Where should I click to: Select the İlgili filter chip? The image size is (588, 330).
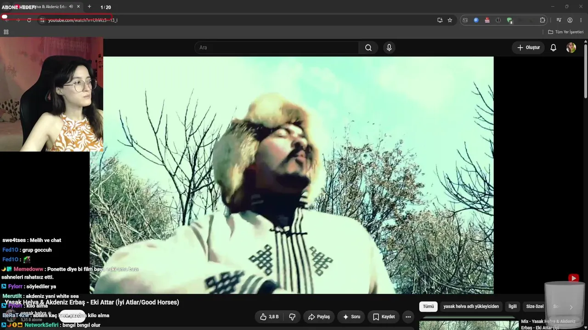(512, 307)
